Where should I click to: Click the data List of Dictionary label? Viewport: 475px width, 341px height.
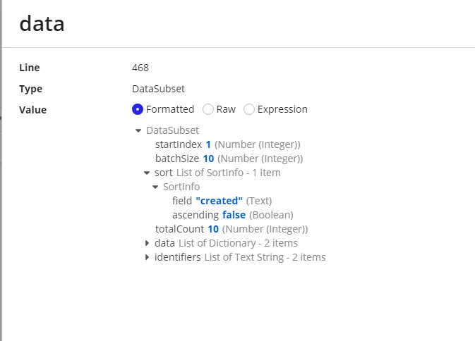point(226,243)
